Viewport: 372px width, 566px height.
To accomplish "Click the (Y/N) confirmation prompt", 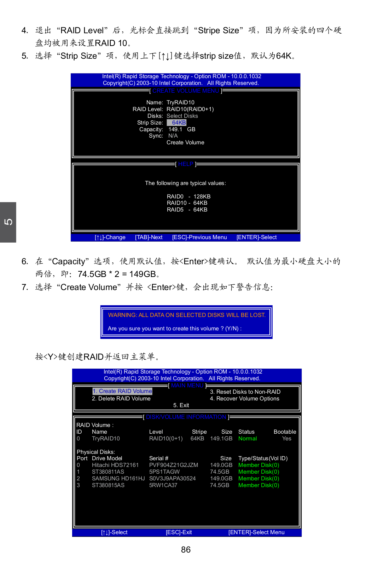I will coord(233,329).
